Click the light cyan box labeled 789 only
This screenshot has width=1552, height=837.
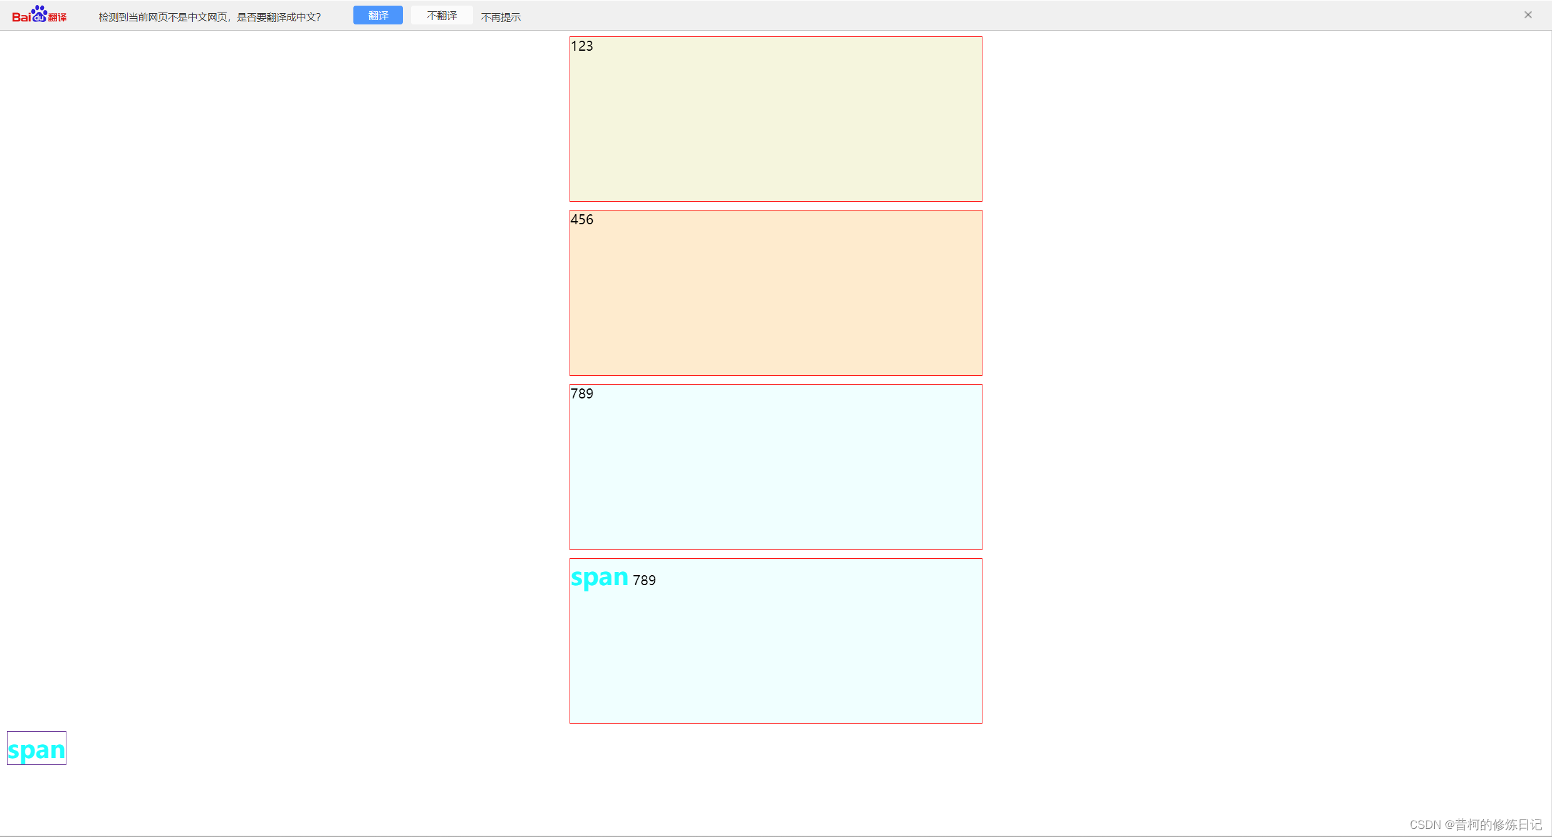[775, 467]
